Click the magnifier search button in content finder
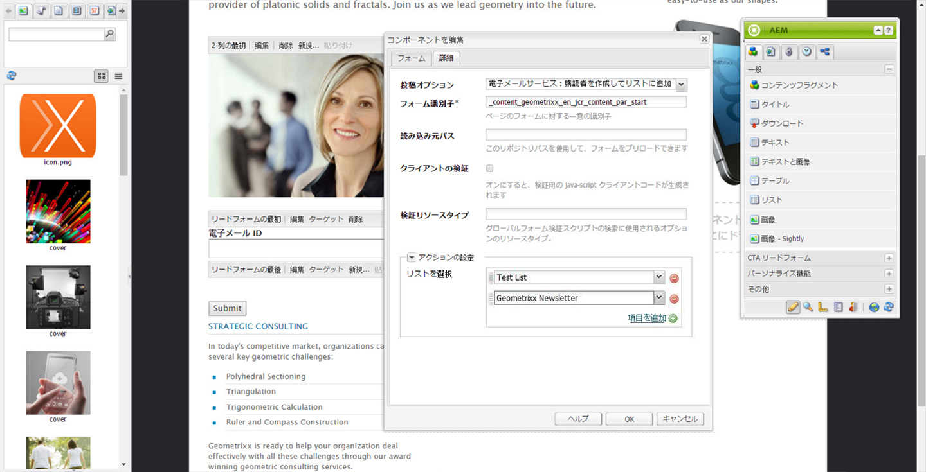926x472 pixels. (x=110, y=35)
